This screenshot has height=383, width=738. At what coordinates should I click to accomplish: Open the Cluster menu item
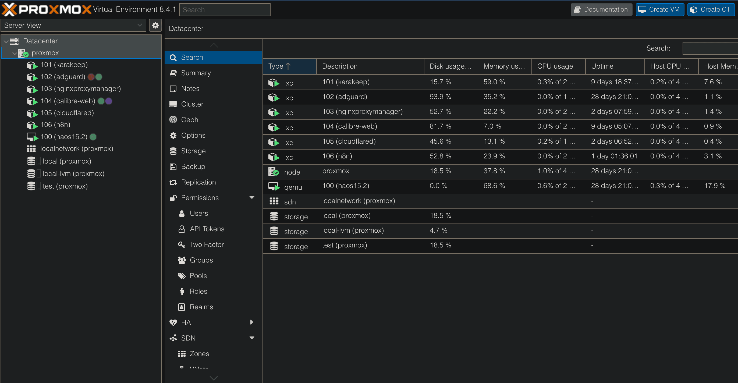pos(214,104)
